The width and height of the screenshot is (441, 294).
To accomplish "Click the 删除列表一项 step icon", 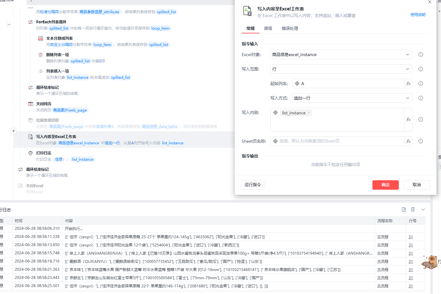I will coord(41,55).
